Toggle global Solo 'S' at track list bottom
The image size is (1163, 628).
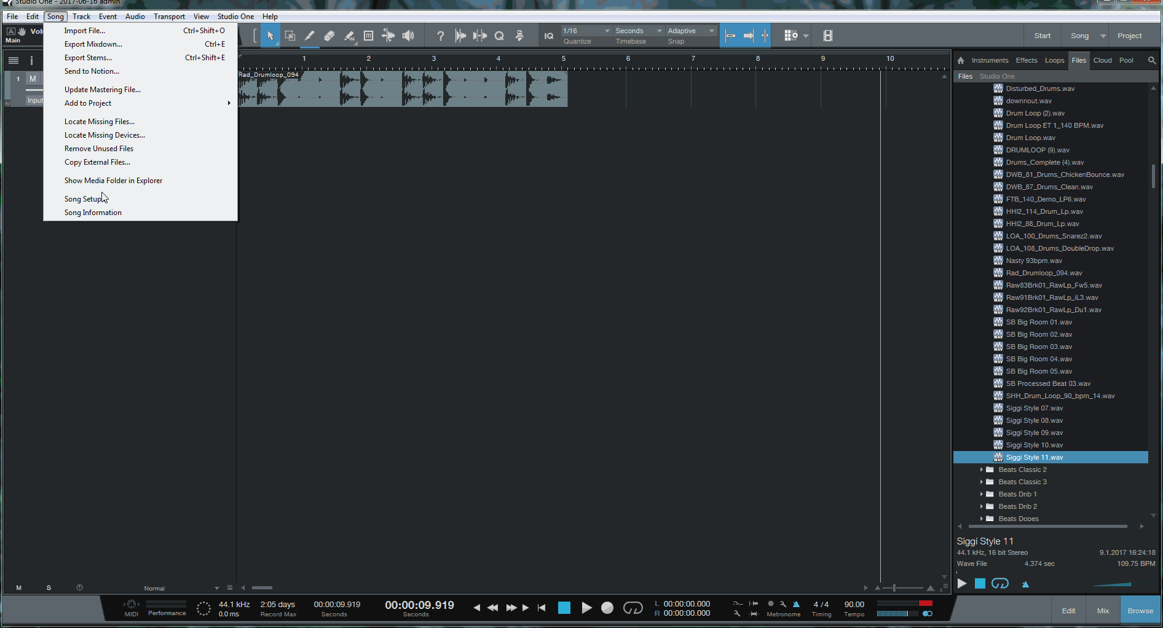click(x=49, y=587)
